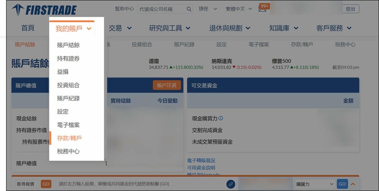Click the 交割完成資金 row label
Image resolution: width=379 pixels, height=191 pixels.
pyautogui.click(x=207, y=130)
